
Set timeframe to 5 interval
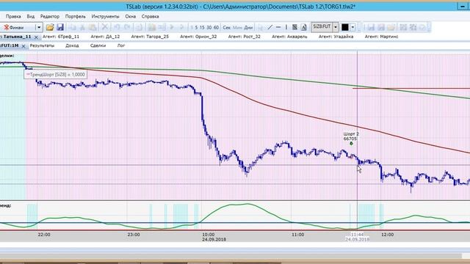(196, 28)
